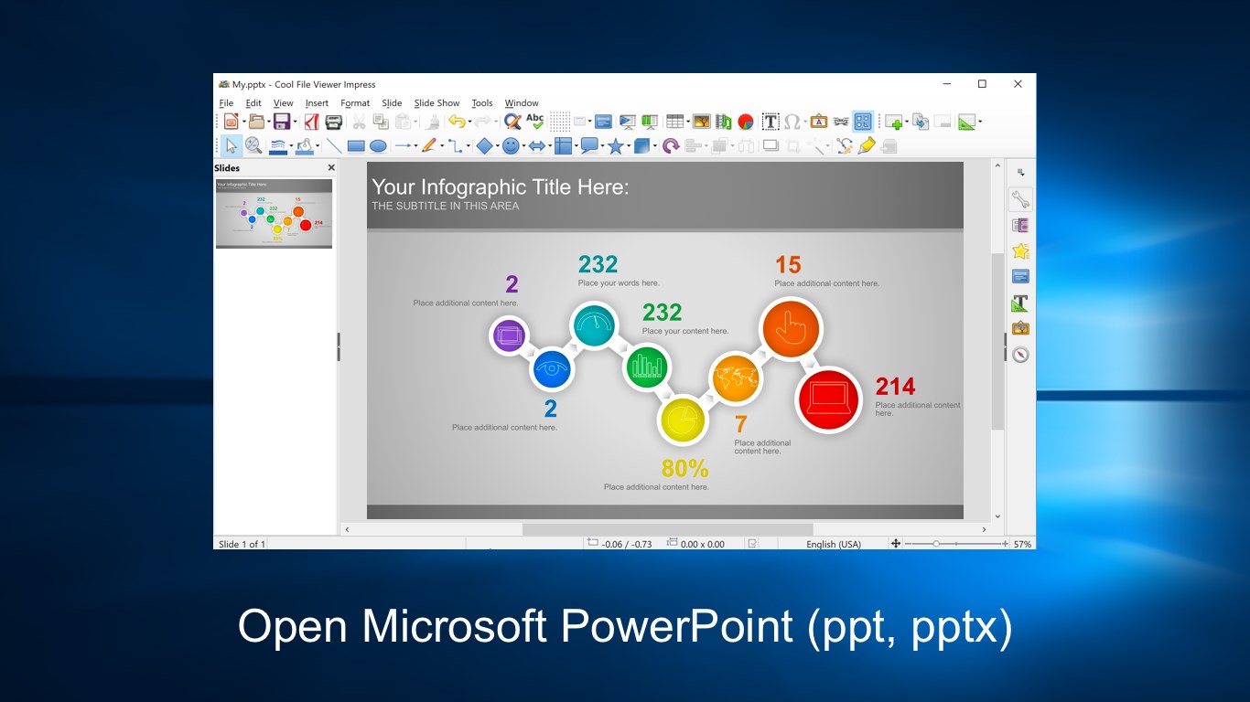Open the Format menu
Screen dimensions: 1250x702
(x=355, y=103)
